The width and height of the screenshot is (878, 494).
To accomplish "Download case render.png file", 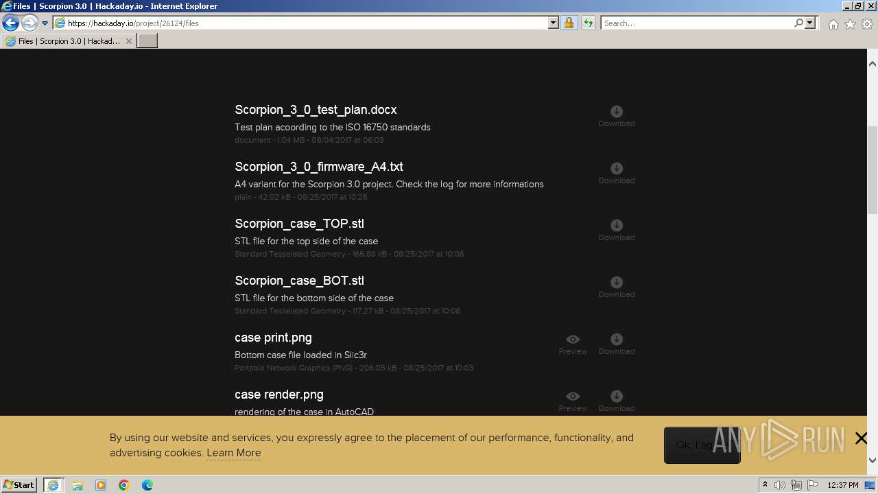I will click(x=617, y=401).
